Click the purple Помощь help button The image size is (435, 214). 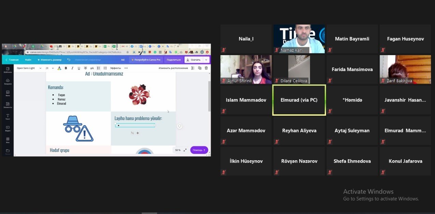(199, 150)
